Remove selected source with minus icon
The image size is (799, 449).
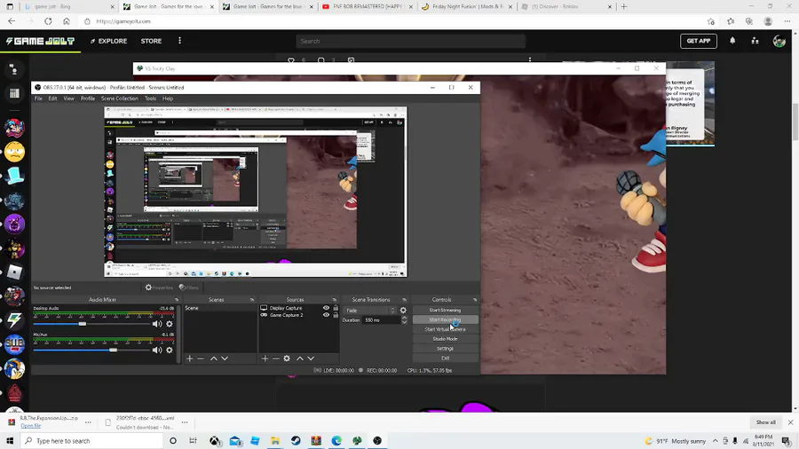276,358
